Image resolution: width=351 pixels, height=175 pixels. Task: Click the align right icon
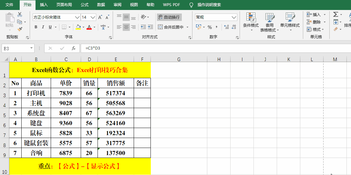pyautogui.click(x=133, y=27)
